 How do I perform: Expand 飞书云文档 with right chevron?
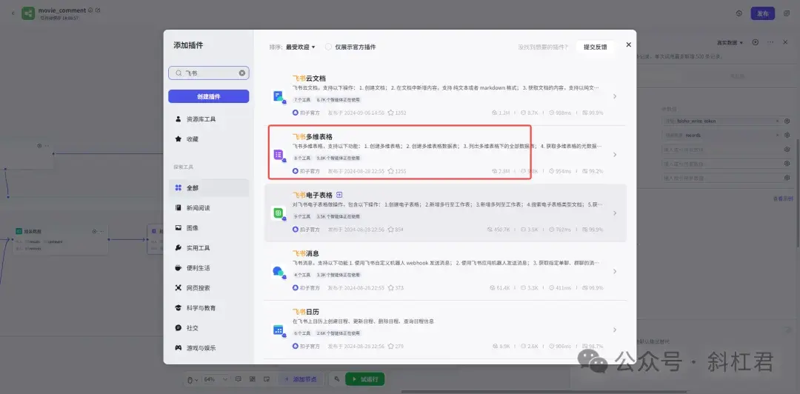[x=615, y=96]
